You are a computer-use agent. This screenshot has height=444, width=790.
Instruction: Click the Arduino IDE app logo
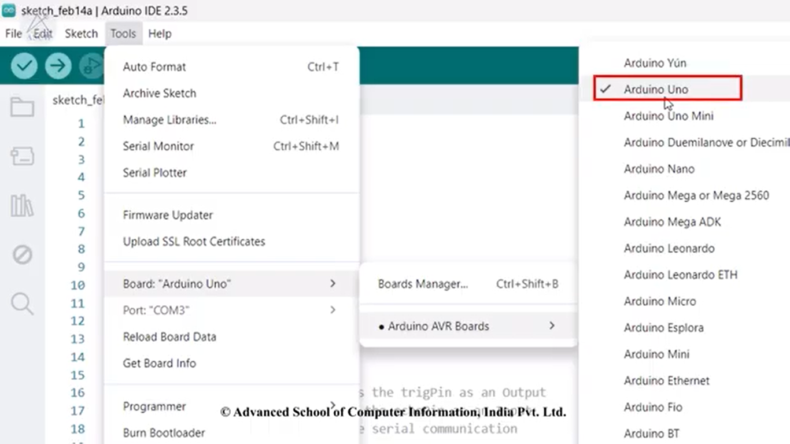[x=9, y=10]
